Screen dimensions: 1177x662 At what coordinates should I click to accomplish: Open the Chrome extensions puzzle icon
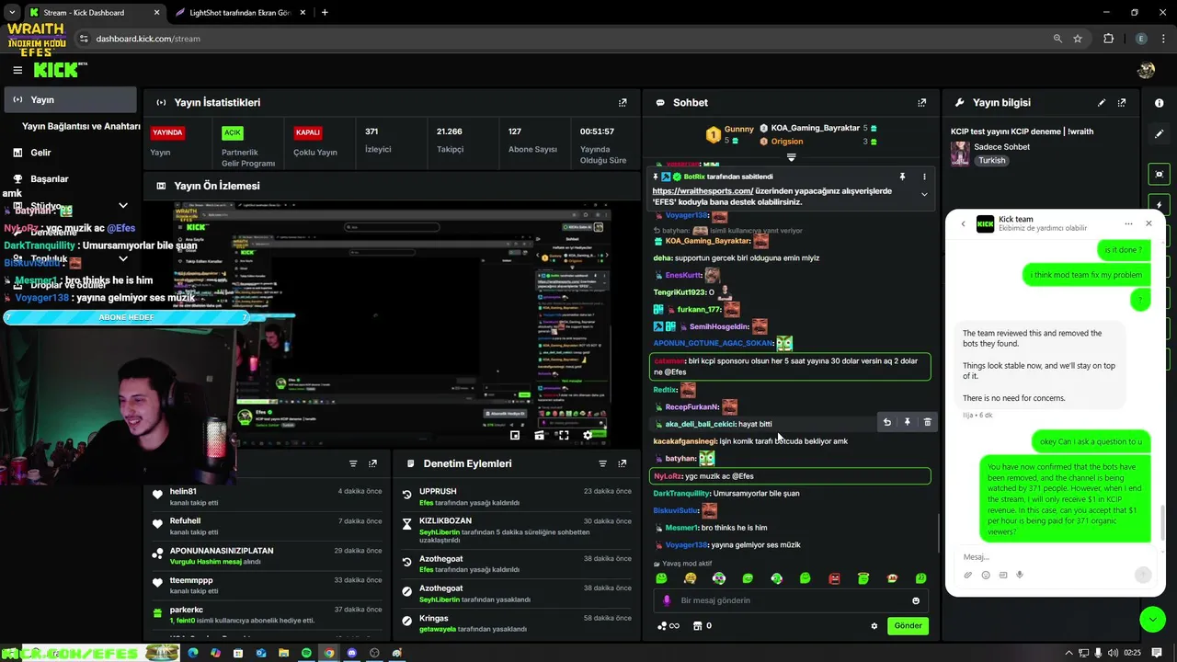(1108, 39)
